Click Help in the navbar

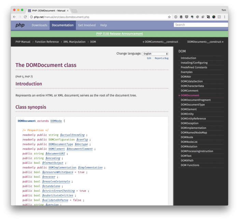(103, 25)
